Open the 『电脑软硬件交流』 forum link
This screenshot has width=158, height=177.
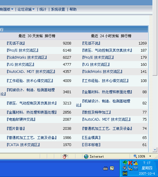pyautogui.click(x=21, y=119)
